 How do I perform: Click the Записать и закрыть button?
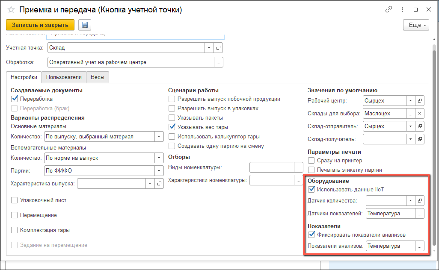click(40, 25)
